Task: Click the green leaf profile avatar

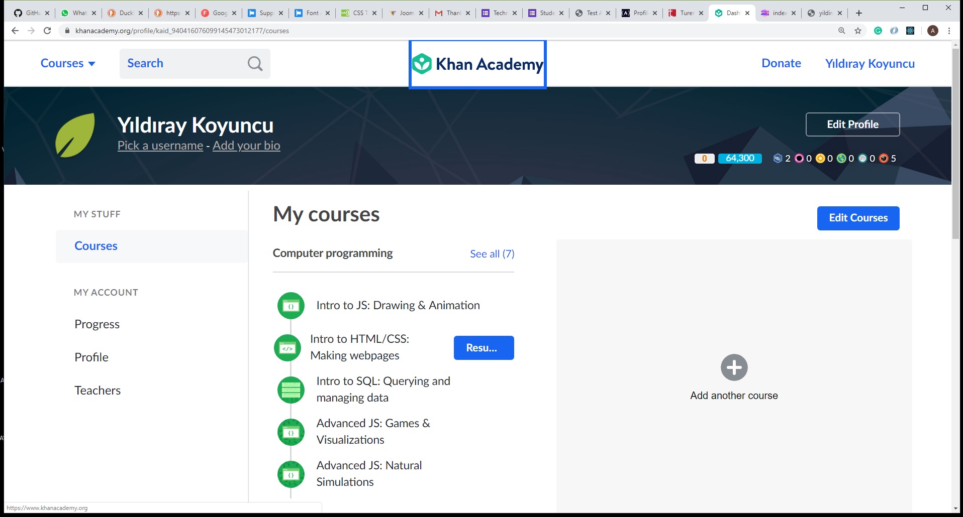Action: coord(75,135)
